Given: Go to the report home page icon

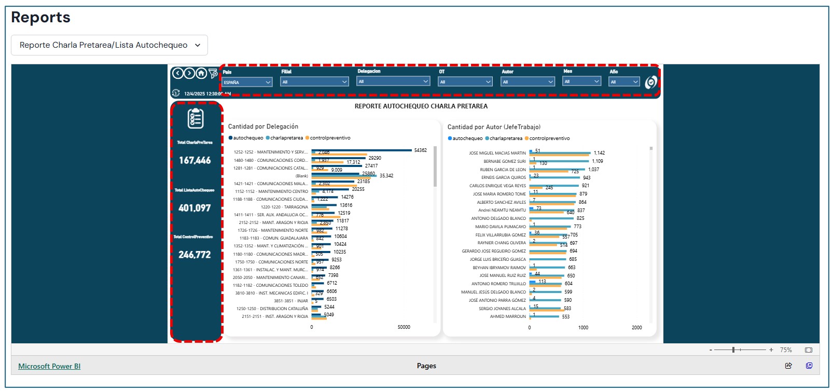Looking at the screenshot, I should pos(201,74).
